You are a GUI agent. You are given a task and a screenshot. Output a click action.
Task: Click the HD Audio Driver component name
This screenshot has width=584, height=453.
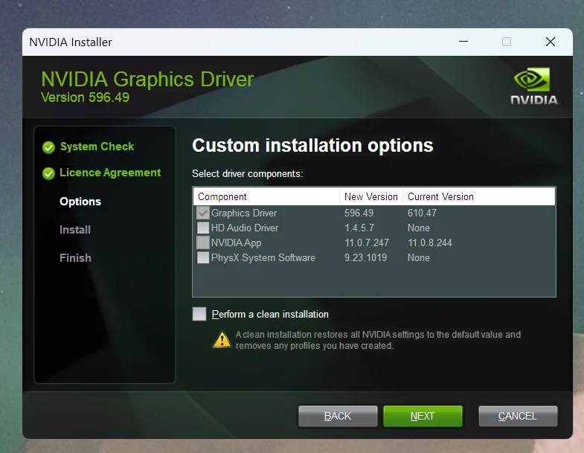click(245, 228)
